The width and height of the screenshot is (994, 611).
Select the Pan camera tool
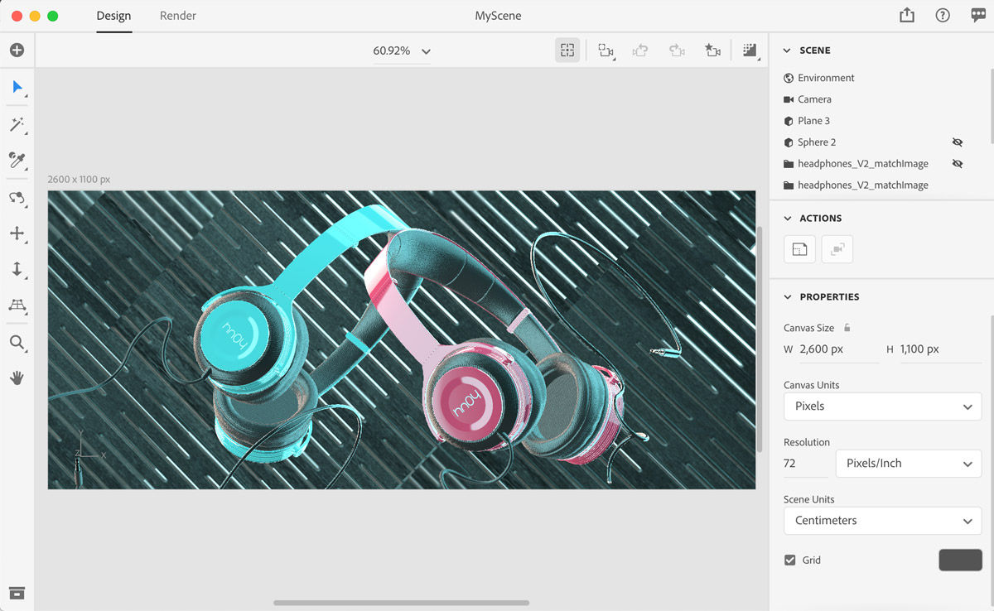pos(17,233)
